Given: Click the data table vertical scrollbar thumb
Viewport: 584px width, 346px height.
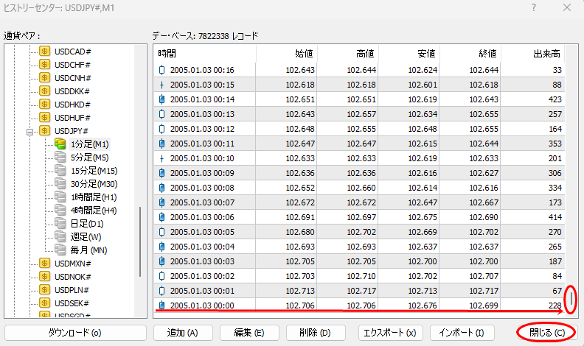Looking at the screenshot, I should point(571,298).
